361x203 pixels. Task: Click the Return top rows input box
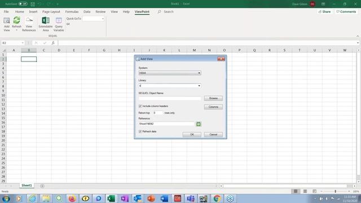(x=157, y=113)
